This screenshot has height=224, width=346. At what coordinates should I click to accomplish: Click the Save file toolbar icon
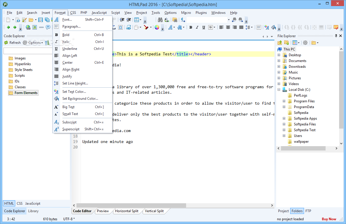tap(41, 20)
